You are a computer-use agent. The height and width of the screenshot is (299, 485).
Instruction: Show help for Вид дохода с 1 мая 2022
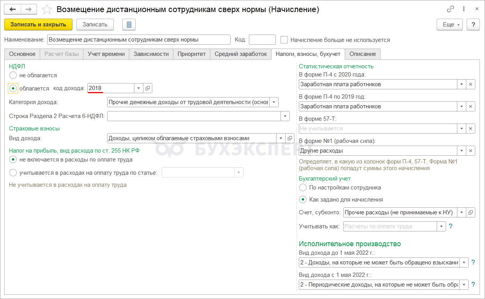click(x=473, y=285)
